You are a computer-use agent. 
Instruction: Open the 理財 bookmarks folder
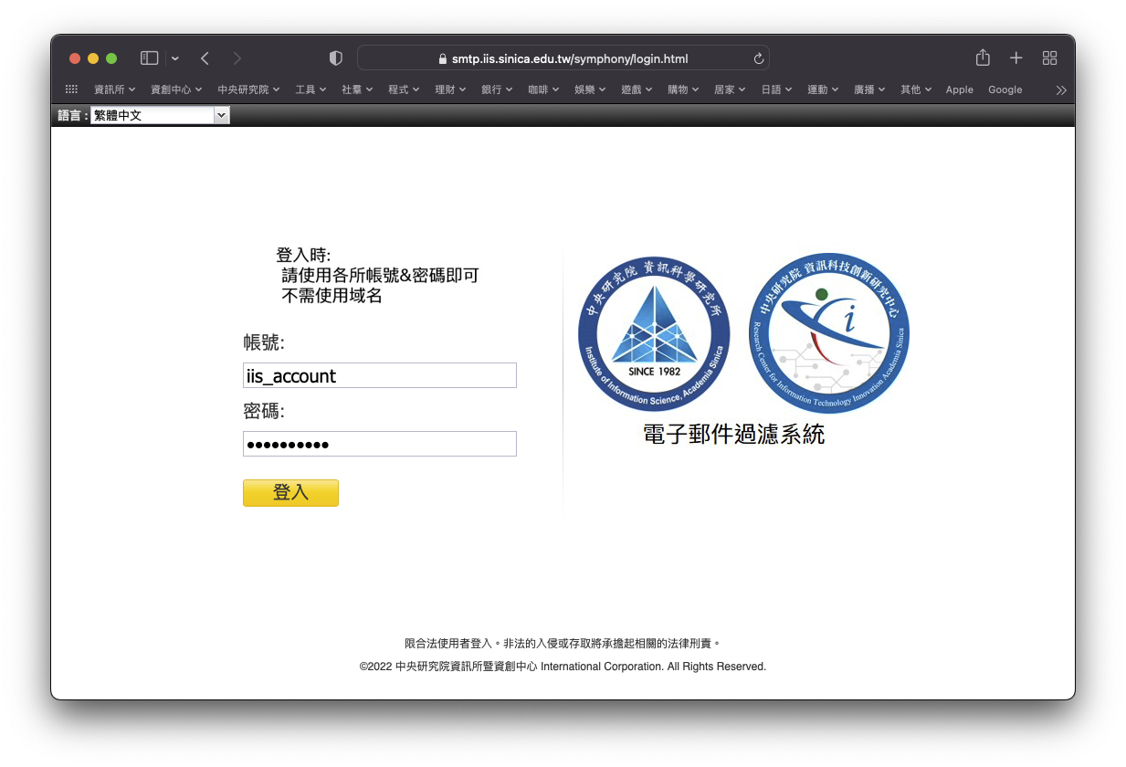pyautogui.click(x=450, y=89)
